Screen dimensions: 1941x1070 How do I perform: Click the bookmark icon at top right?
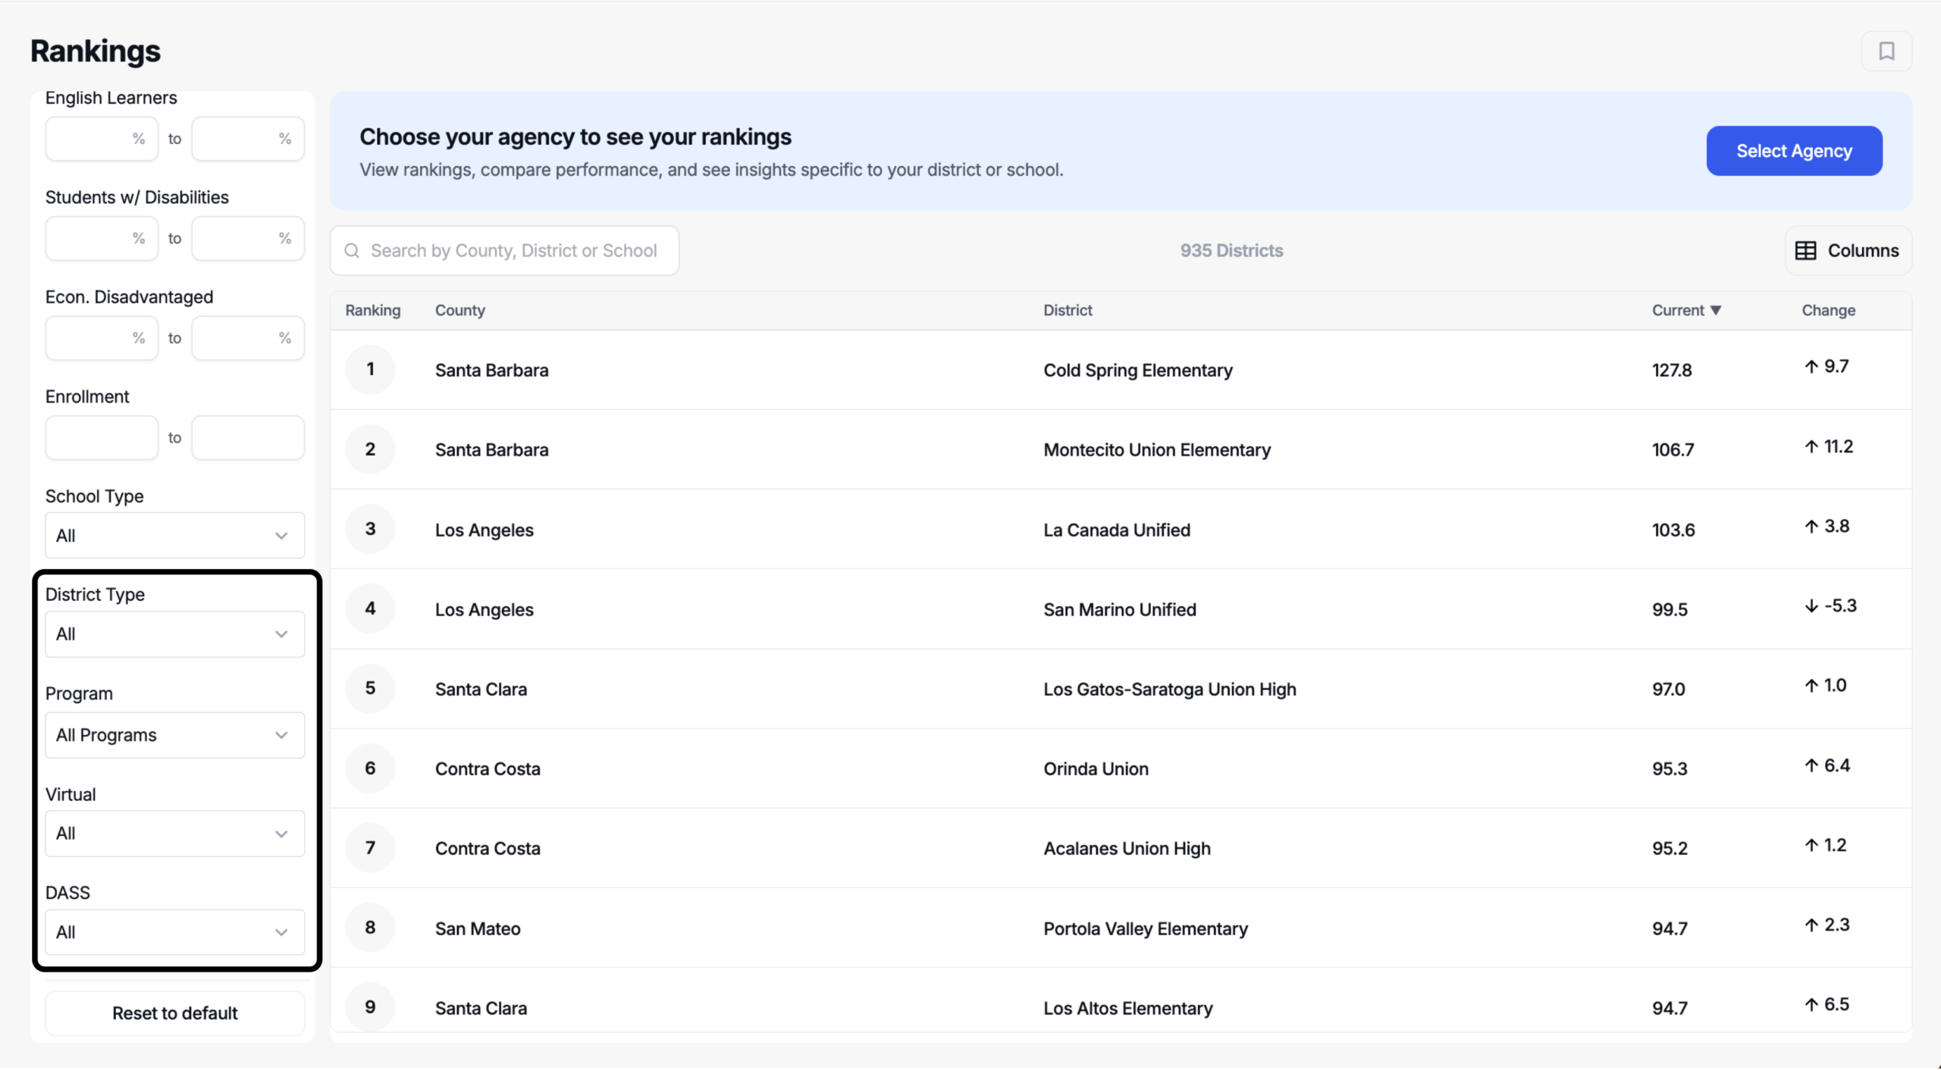1886,51
